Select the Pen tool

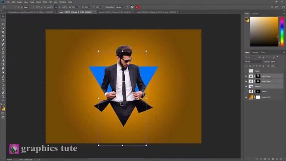(3, 76)
